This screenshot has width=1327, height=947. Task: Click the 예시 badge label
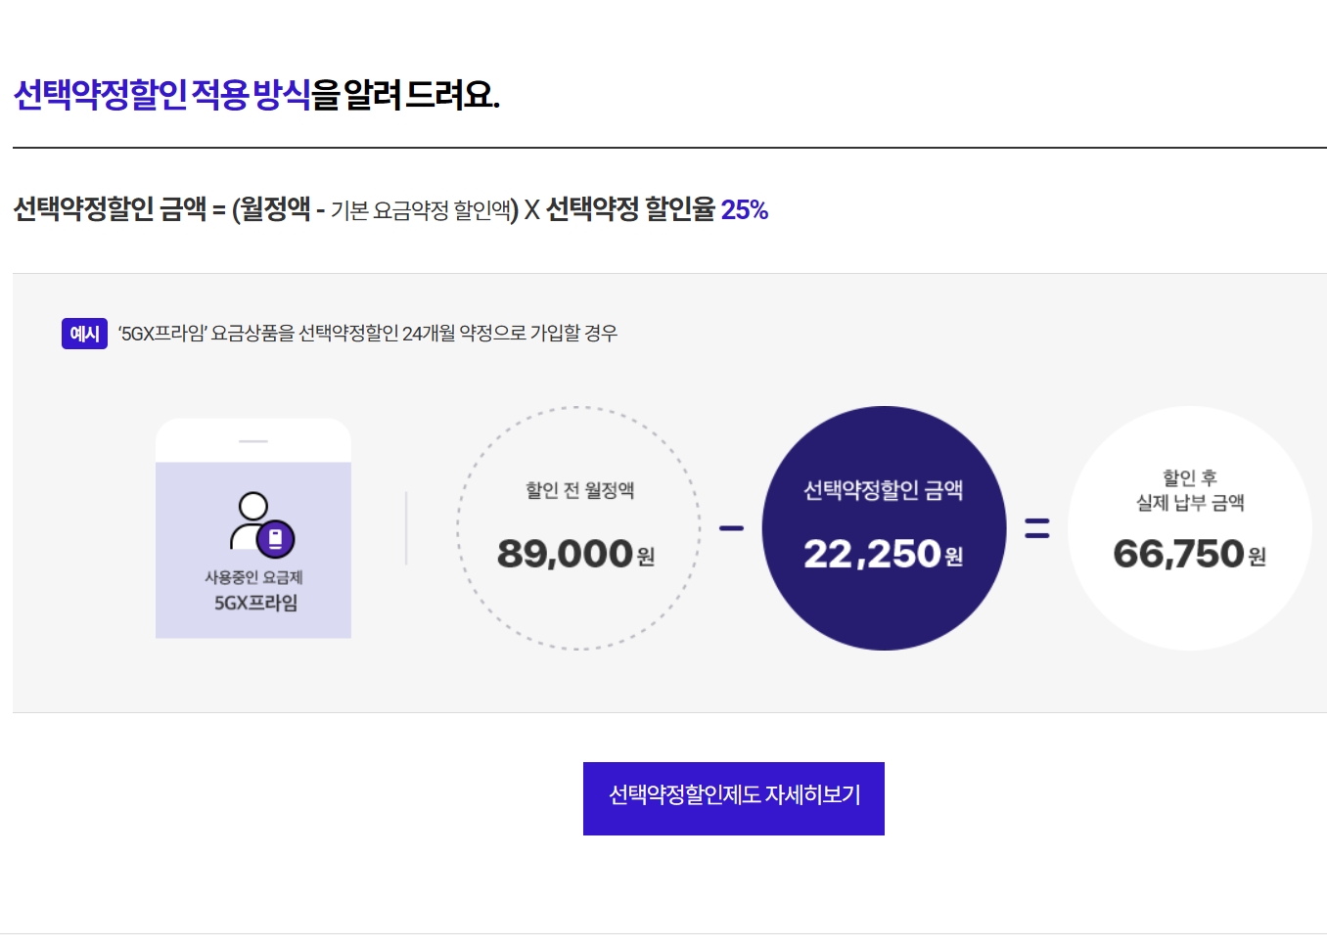tap(84, 334)
